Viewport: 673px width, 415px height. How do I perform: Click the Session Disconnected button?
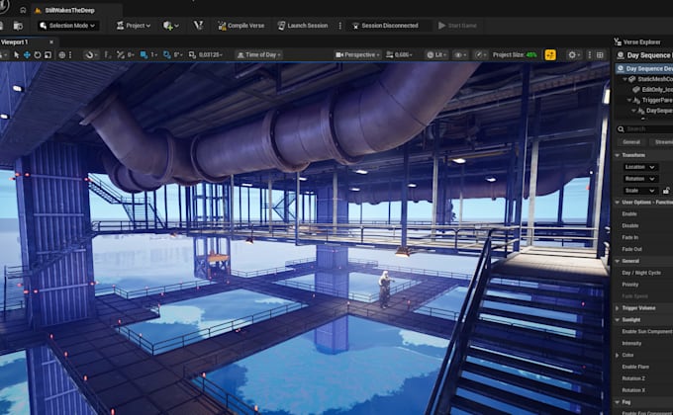coord(390,26)
